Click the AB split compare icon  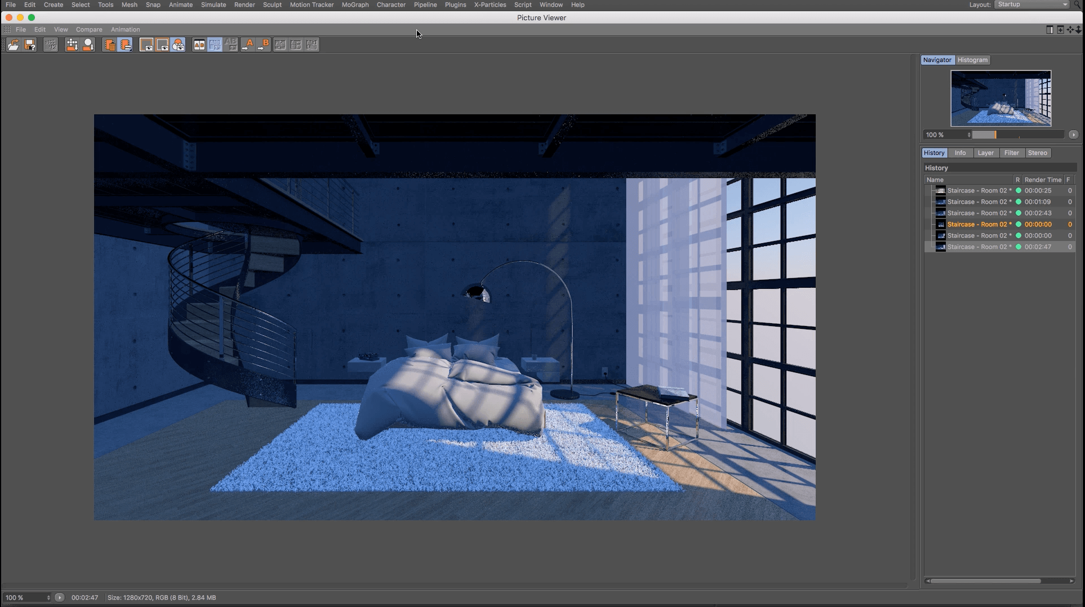tap(199, 45)
